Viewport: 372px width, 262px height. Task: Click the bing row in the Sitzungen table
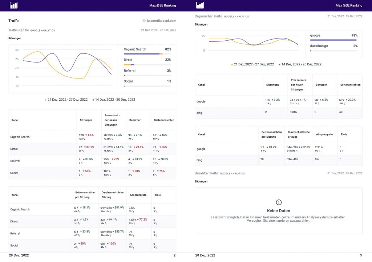pyautogui.click(x=199, y=113)
